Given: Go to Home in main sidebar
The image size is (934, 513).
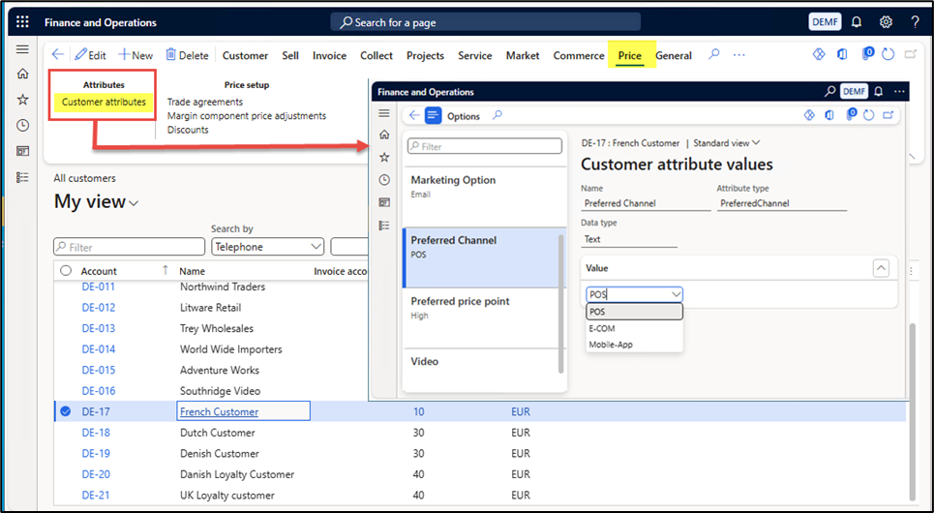Looking at the screenshot, I should (22, 74).
